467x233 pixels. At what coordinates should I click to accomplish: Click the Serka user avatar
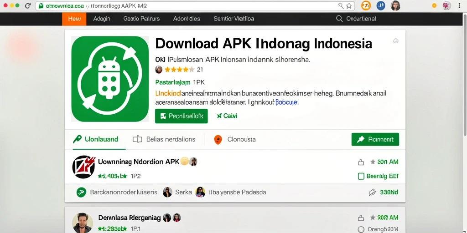coord(168,192)
